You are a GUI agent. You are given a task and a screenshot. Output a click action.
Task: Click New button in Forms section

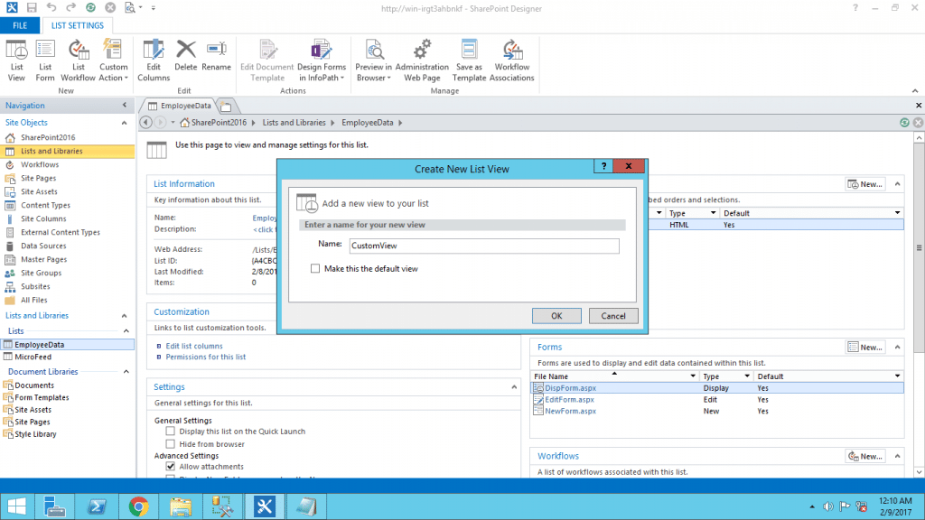point(865,348)
